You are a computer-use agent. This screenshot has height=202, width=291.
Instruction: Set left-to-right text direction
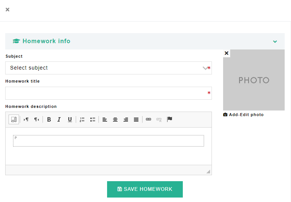point(26,119)
